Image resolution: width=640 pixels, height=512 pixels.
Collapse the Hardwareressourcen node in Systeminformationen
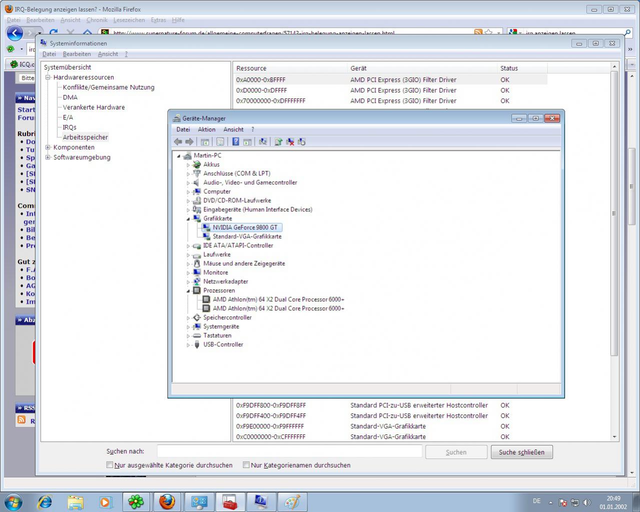click(48, 77)
